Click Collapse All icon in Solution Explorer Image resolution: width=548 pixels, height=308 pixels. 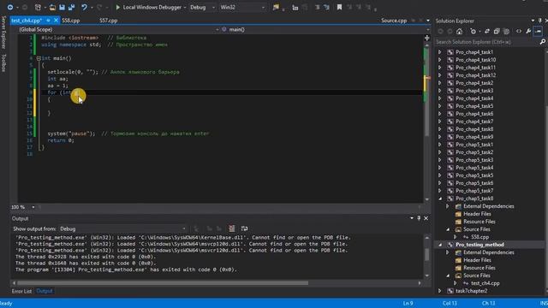(497, 32)
